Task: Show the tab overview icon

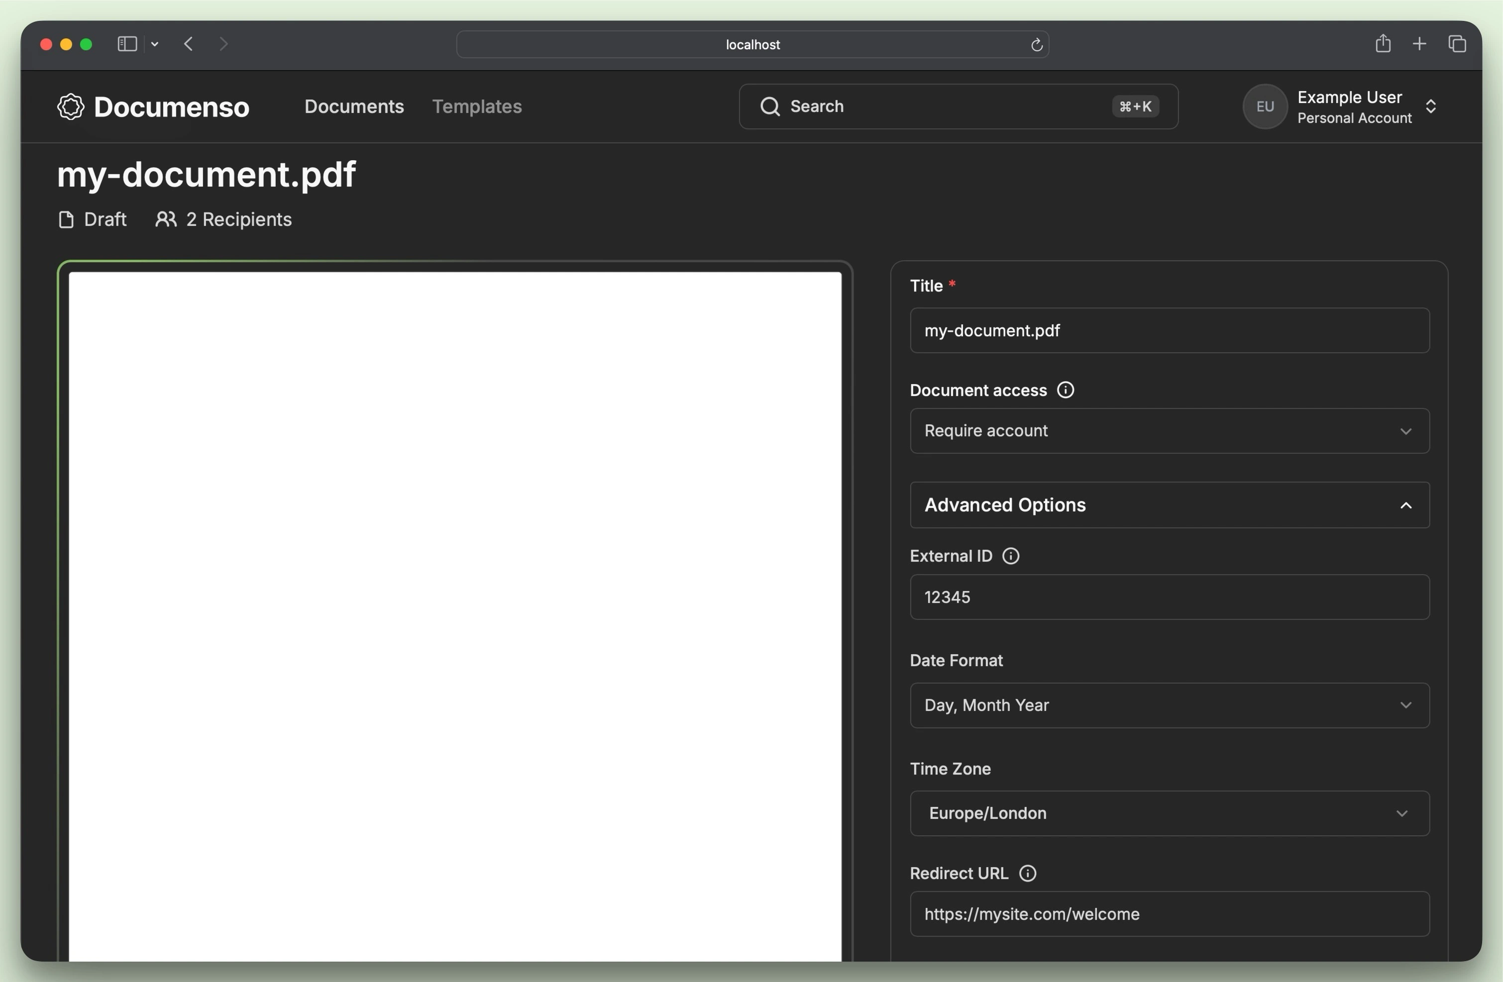Action: [x=1457, y=44]
